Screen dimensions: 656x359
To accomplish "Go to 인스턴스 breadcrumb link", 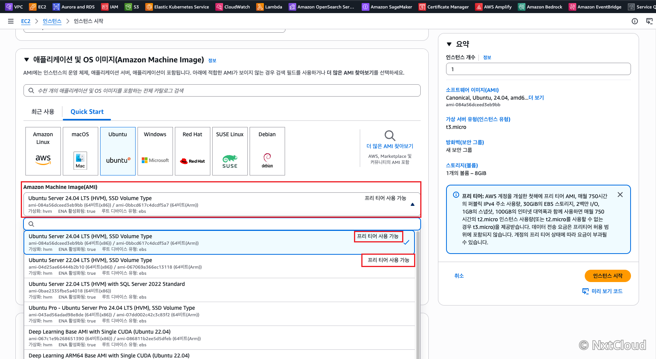I will tap(52, 21).
